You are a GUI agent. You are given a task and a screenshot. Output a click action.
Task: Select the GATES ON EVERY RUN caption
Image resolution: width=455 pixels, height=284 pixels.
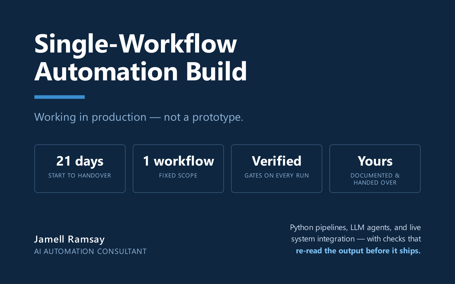tap(277, 176)
